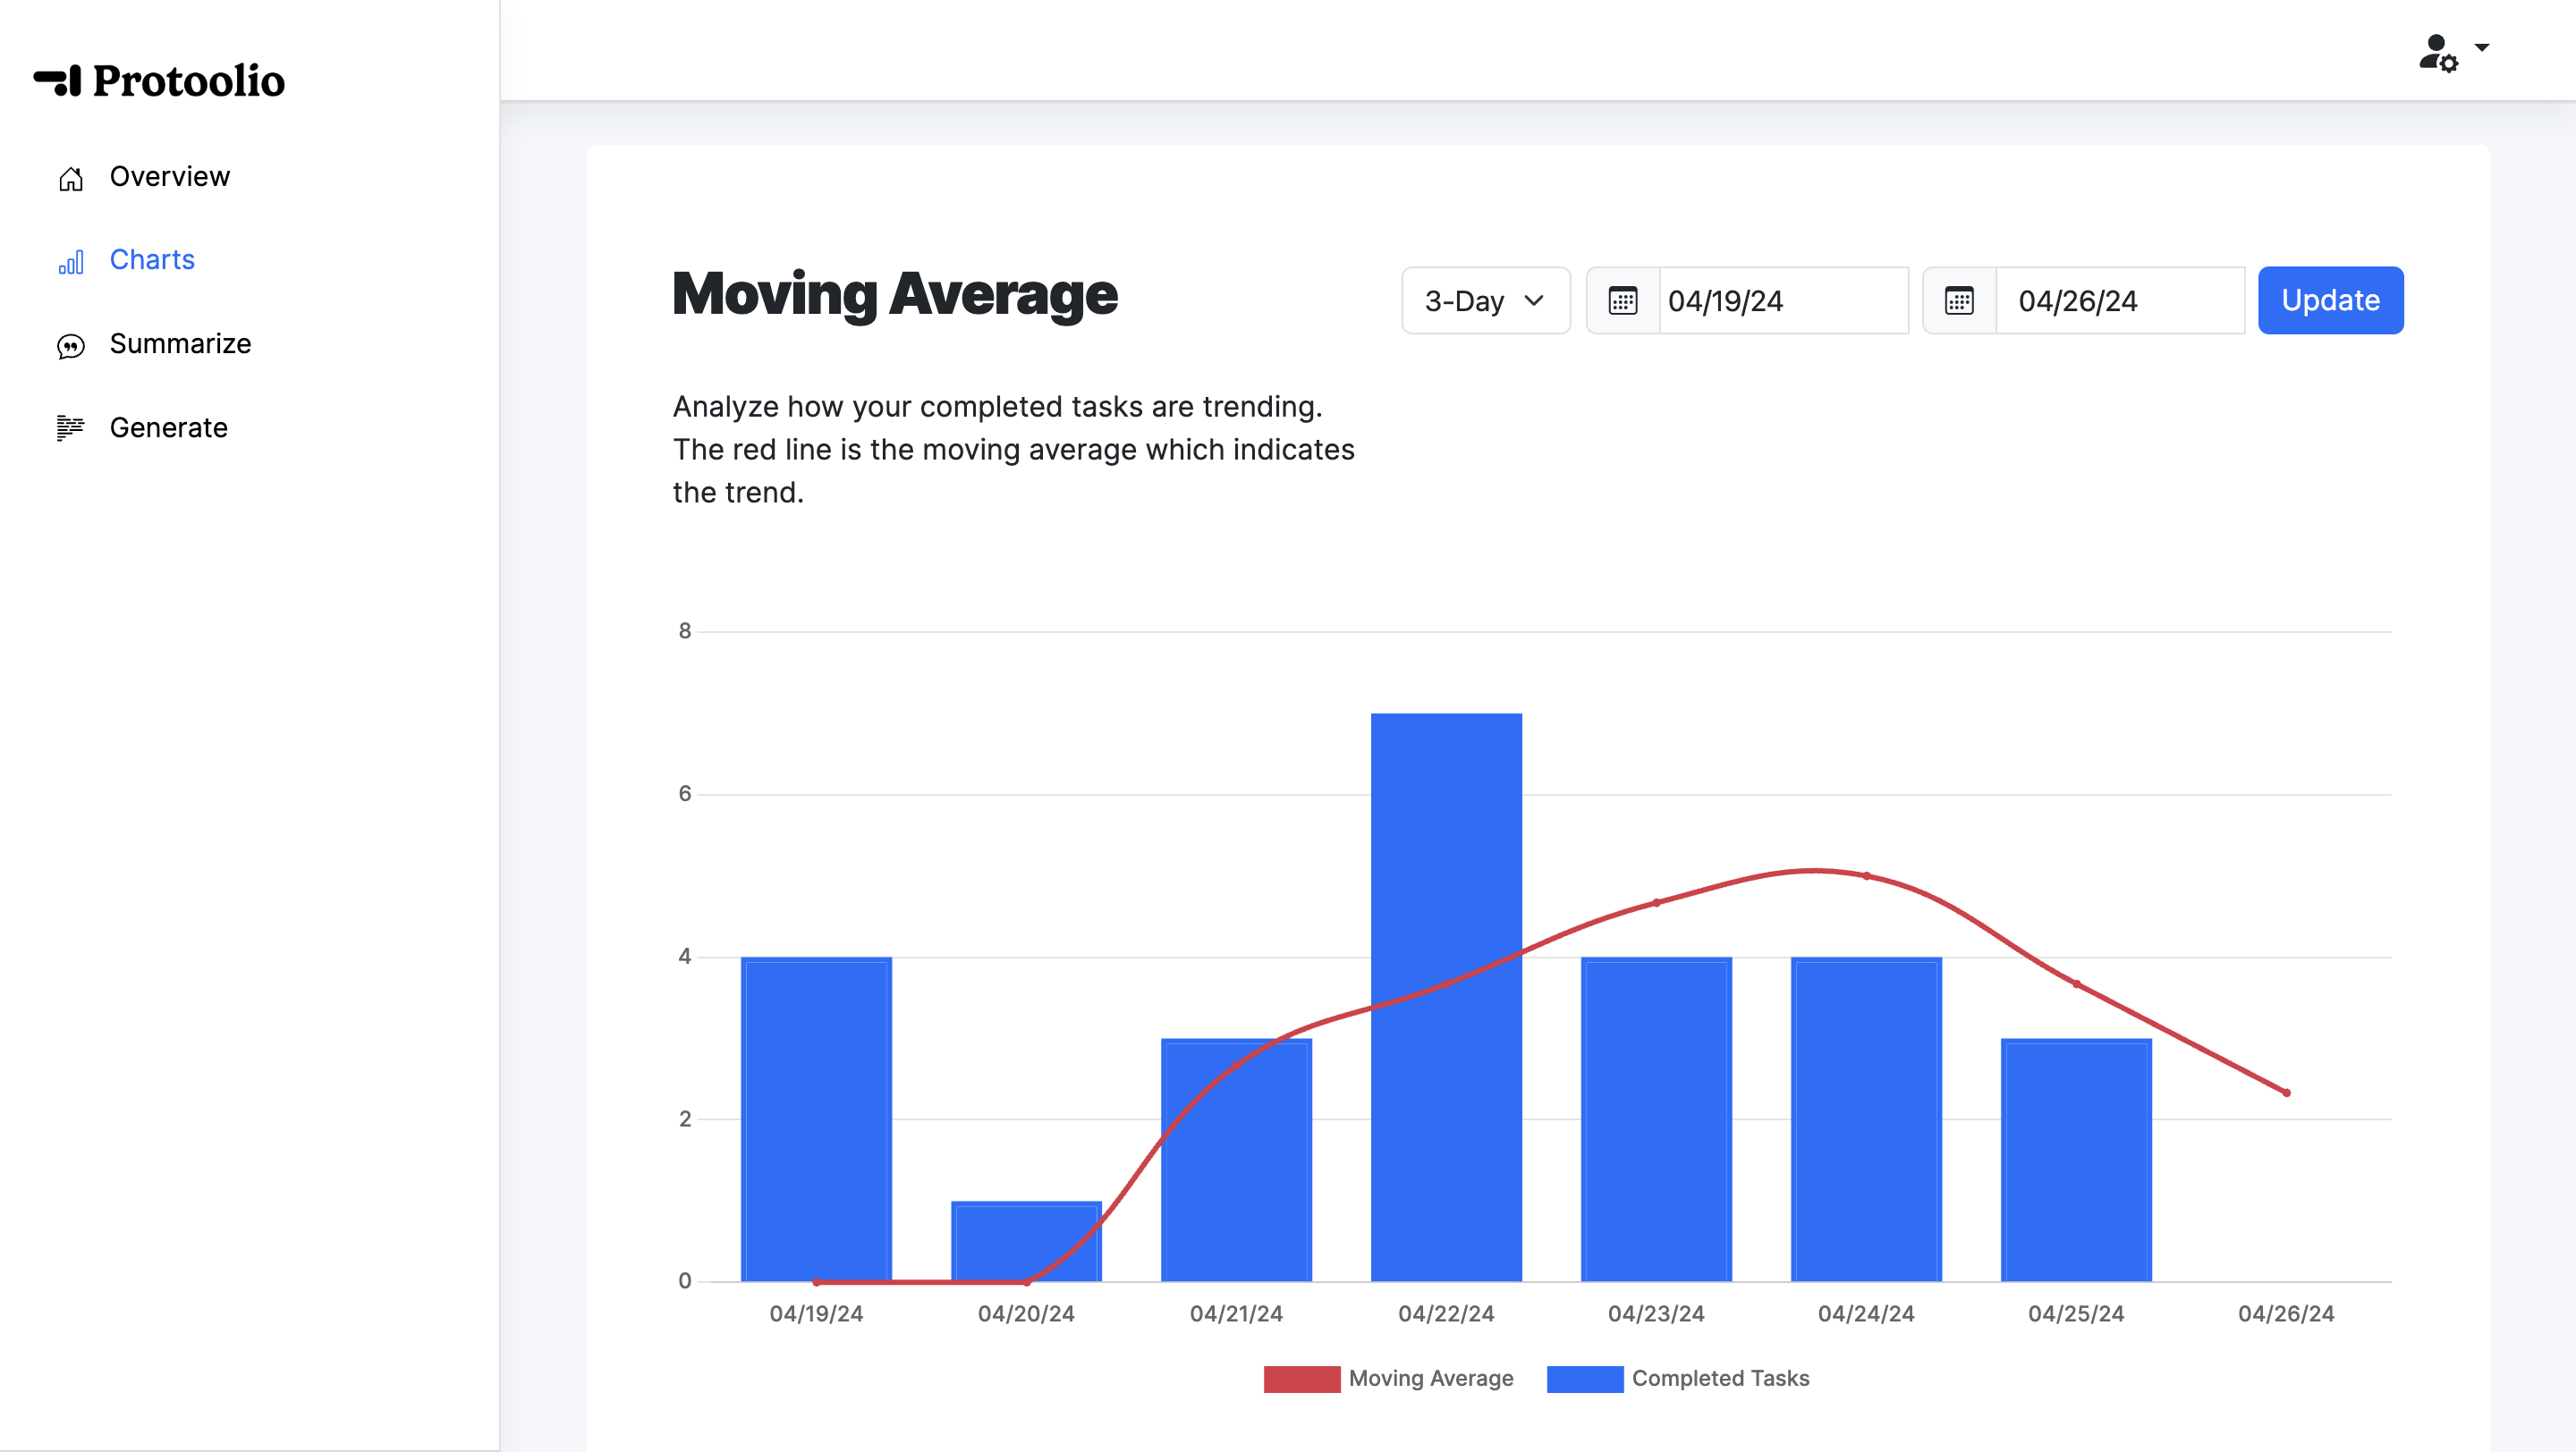Click the start date field 04/19/24
Screen dimensions: 2576x1452
click(1784, 300)
